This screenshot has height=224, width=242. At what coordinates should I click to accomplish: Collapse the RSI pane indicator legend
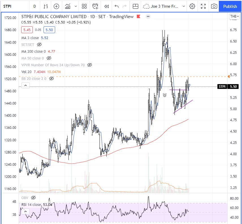click(25, 211)
